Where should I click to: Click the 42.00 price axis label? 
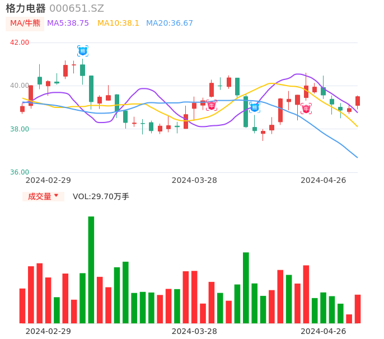coord(20,43)
